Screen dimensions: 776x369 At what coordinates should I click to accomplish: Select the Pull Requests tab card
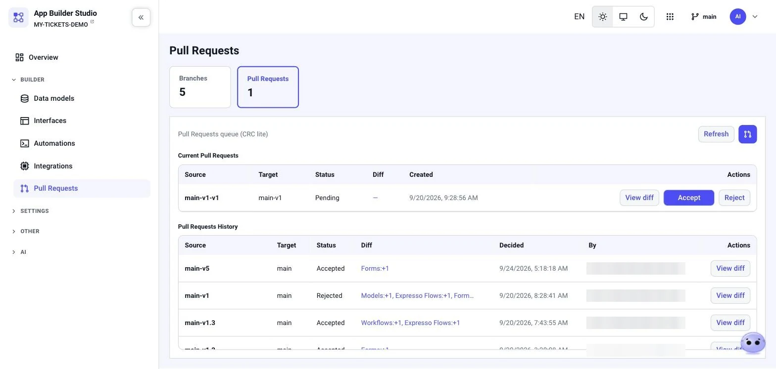[268, 87]
